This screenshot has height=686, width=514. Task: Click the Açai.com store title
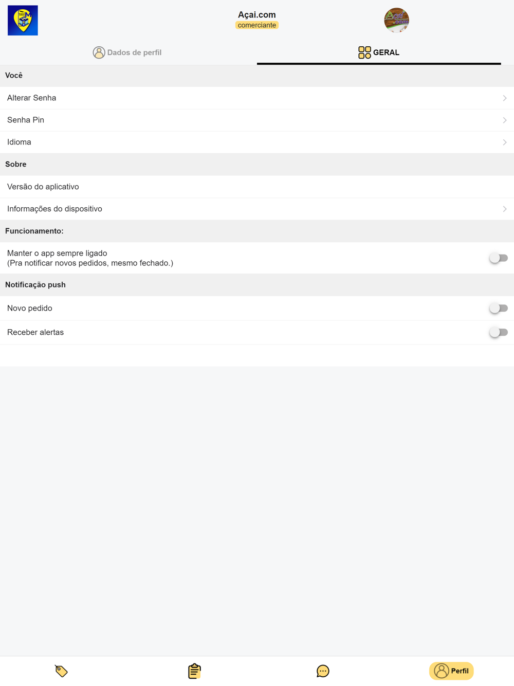[x=257, y=15]
